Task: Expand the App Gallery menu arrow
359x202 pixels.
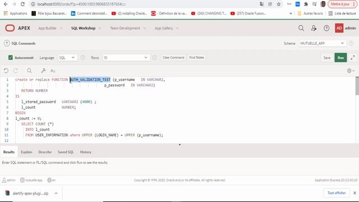Action: click(x=177, y=28)
